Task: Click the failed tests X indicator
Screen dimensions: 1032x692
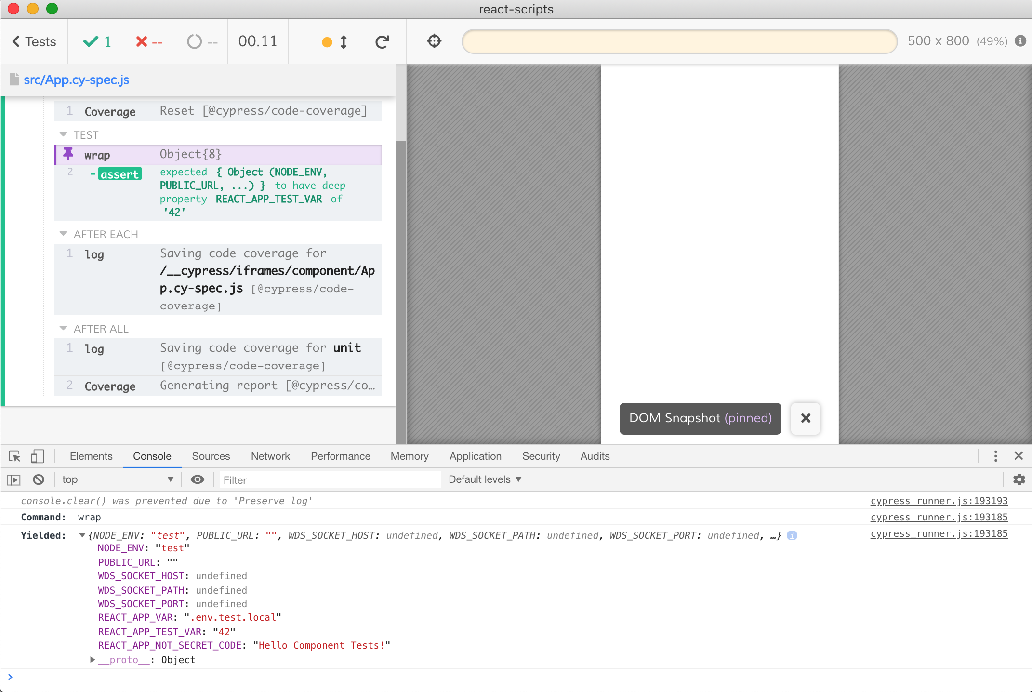Action: 149,42
